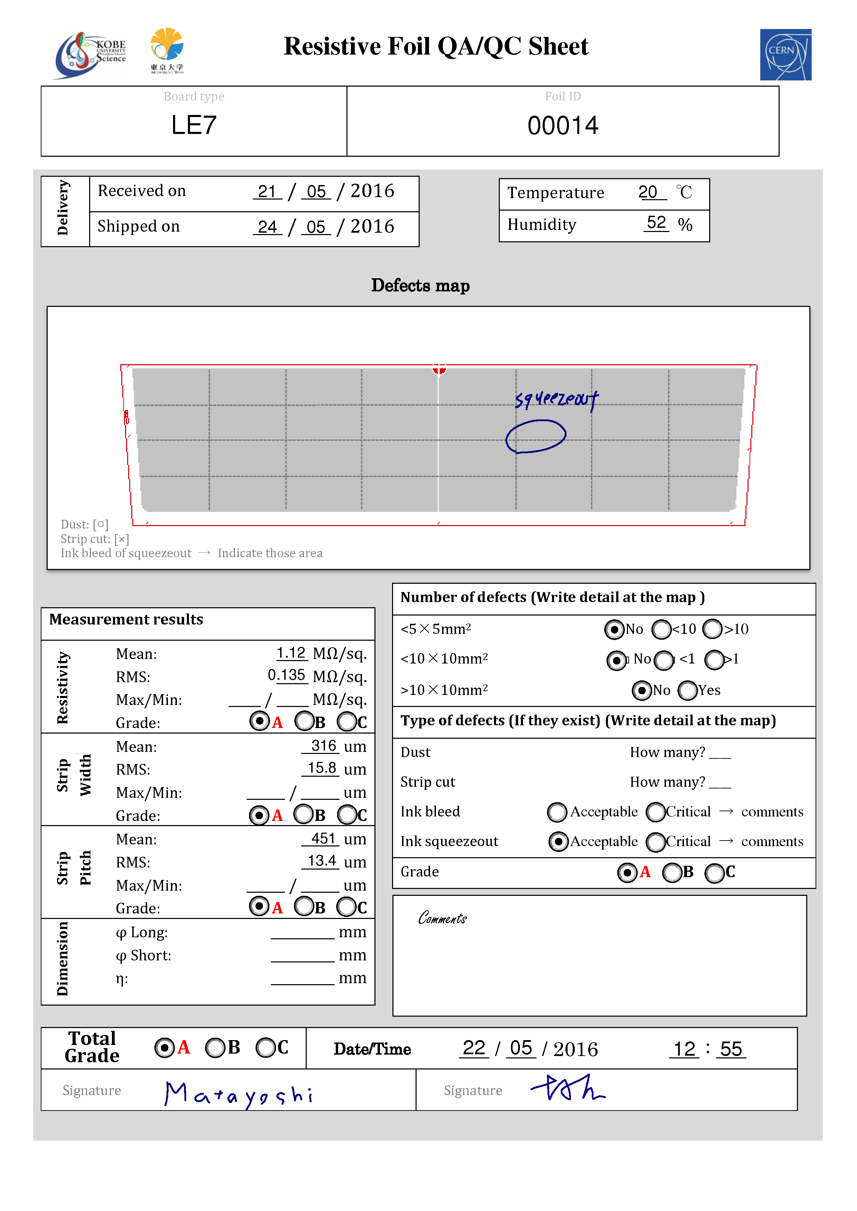Screen dimensions: 857x1211
Task: Click the circled squeezeout area on defects map
Action: pos(536,436)
